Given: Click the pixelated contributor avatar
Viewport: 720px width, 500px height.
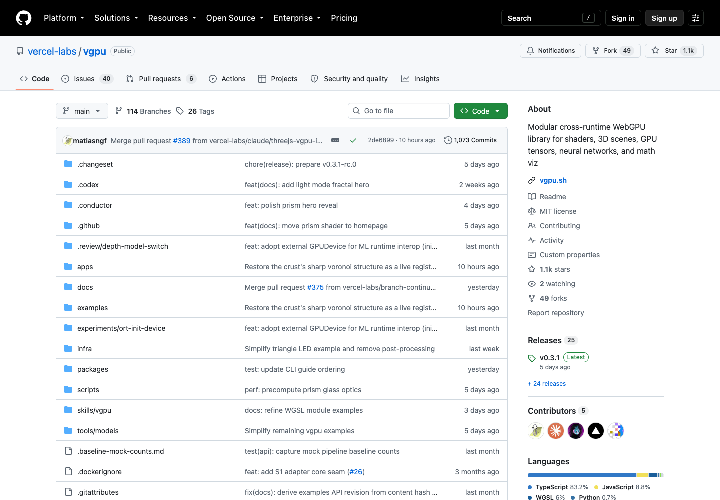Looking at the screenshot, I should [x=616, y=430].
